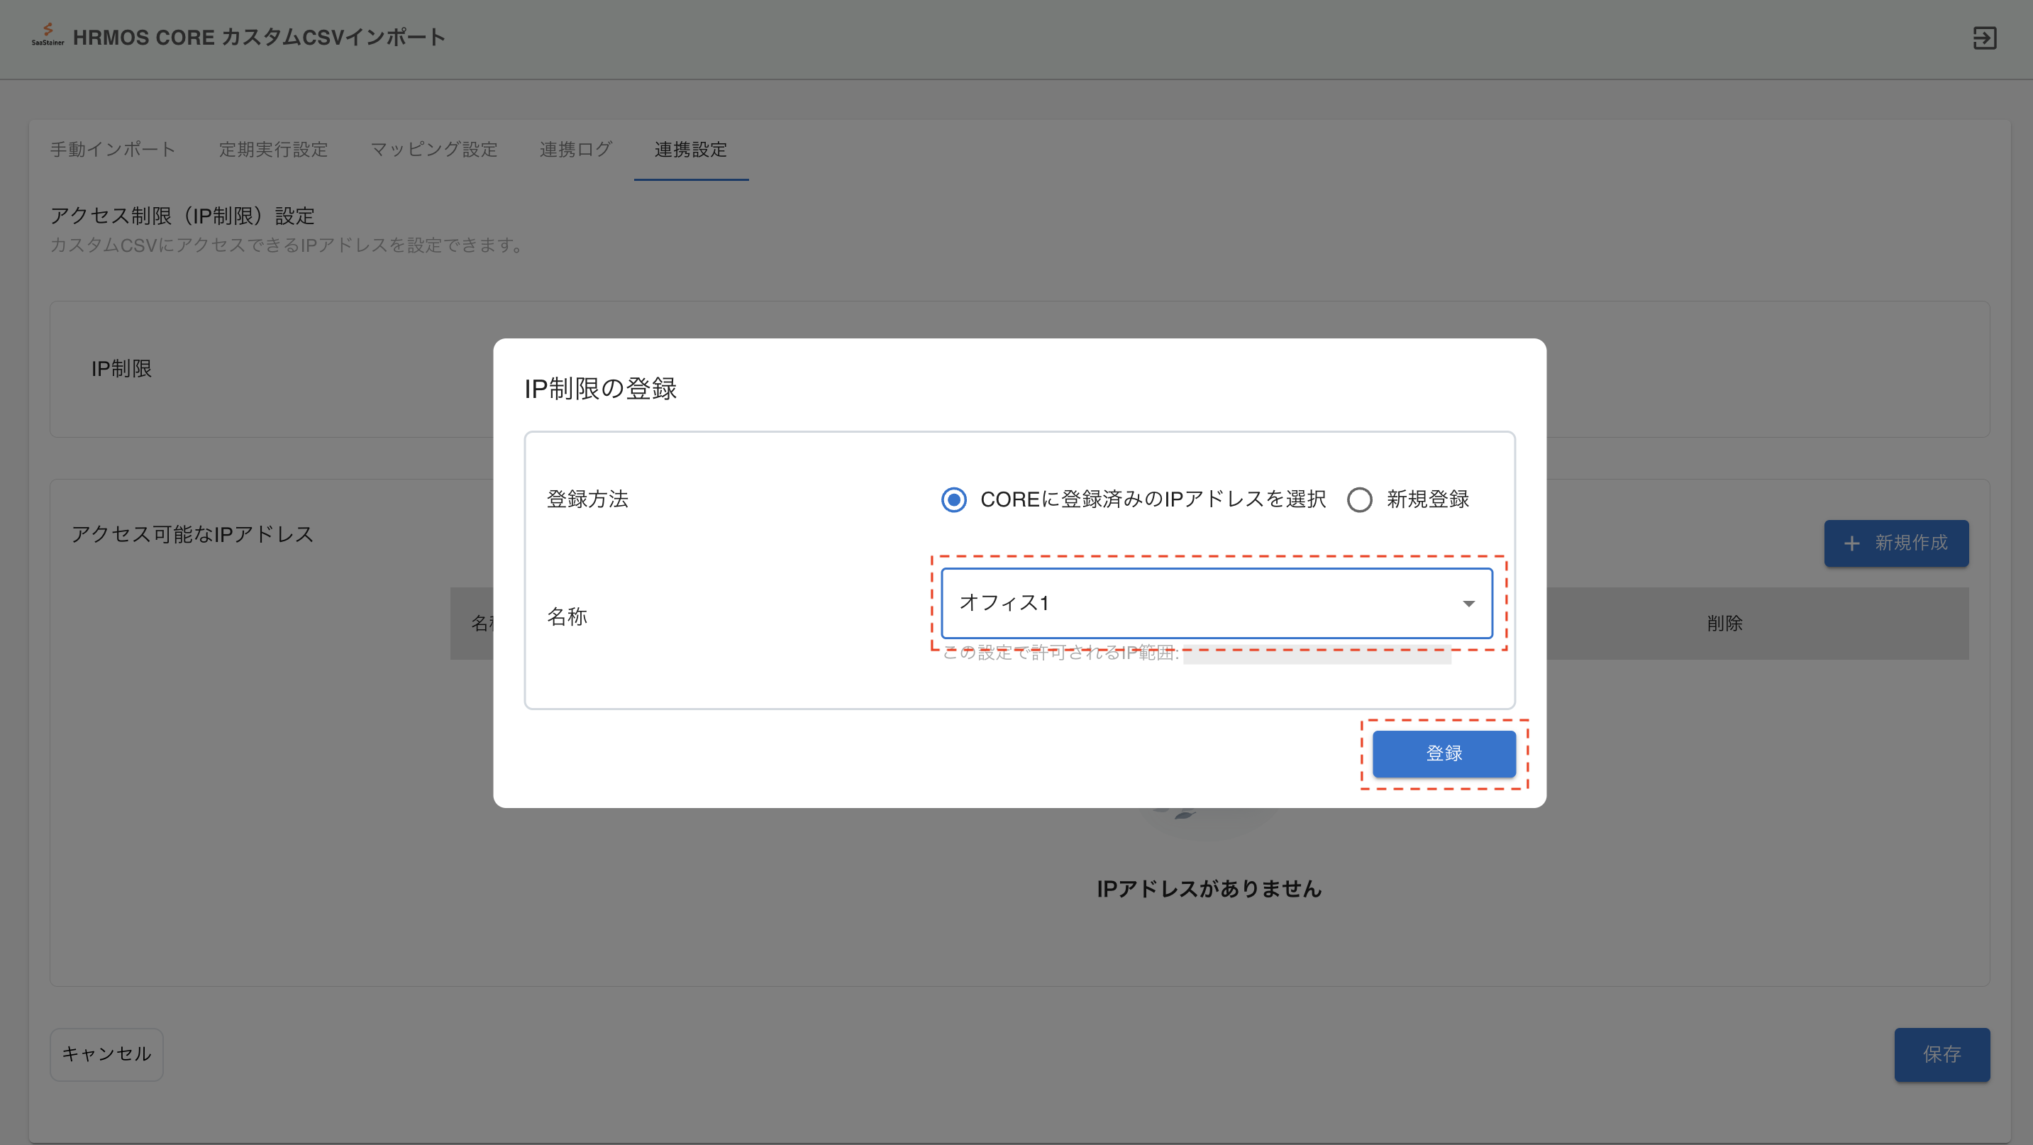Screen dimensions: 2033x1145
Task: Click the SaaStainer logo icon
Action: coord(48,34)
